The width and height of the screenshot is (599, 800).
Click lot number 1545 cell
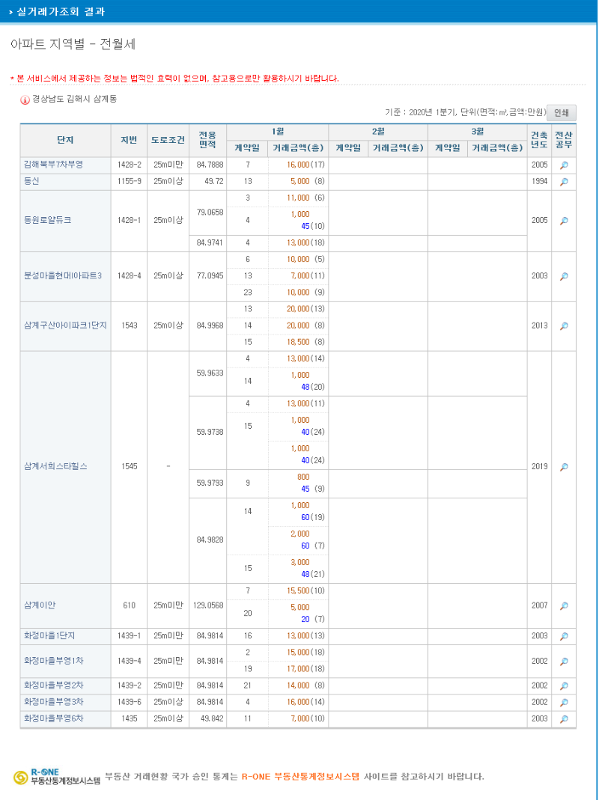pos(130,466)
